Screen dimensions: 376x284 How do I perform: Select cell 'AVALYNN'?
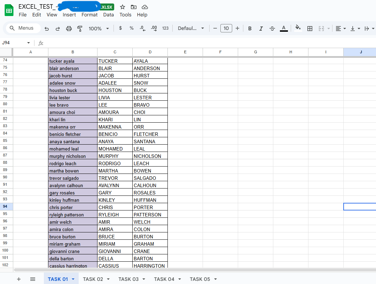(x=115, y=185)
